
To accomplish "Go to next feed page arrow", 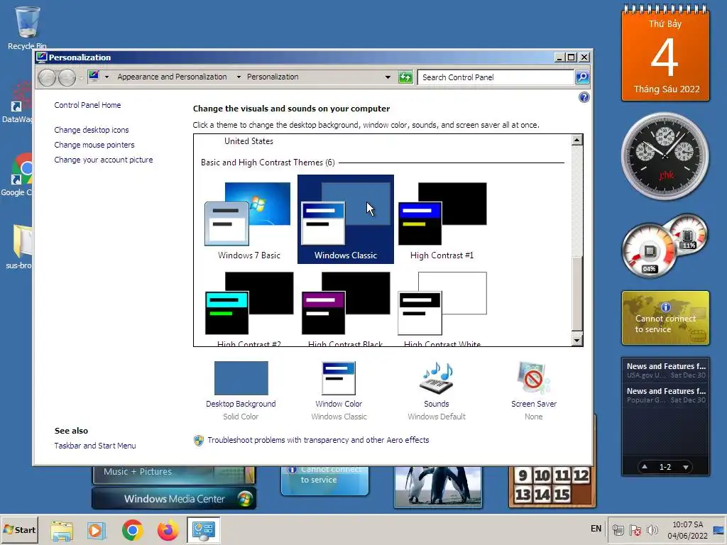I will [686, 467].
